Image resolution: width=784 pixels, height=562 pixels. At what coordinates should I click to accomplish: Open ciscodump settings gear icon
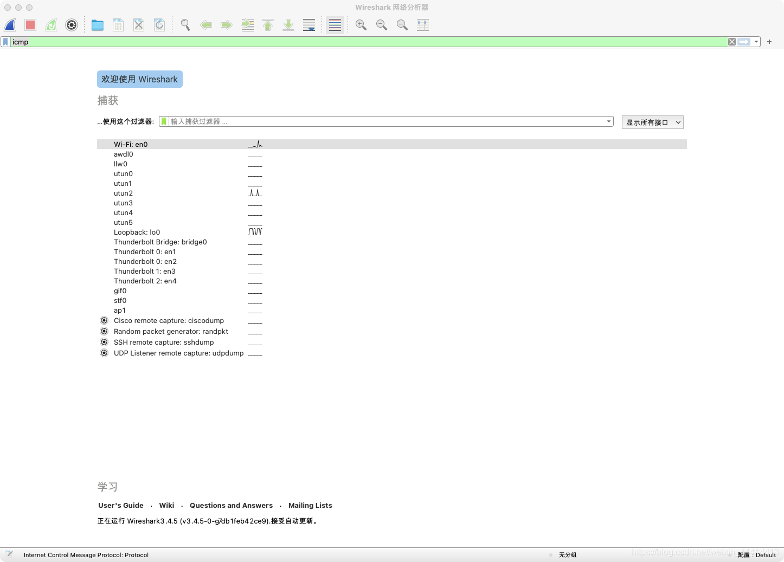(104, 320)
